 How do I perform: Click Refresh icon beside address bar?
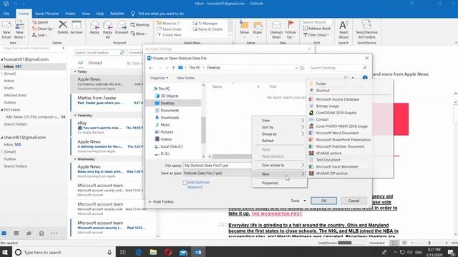pos(302,68)
